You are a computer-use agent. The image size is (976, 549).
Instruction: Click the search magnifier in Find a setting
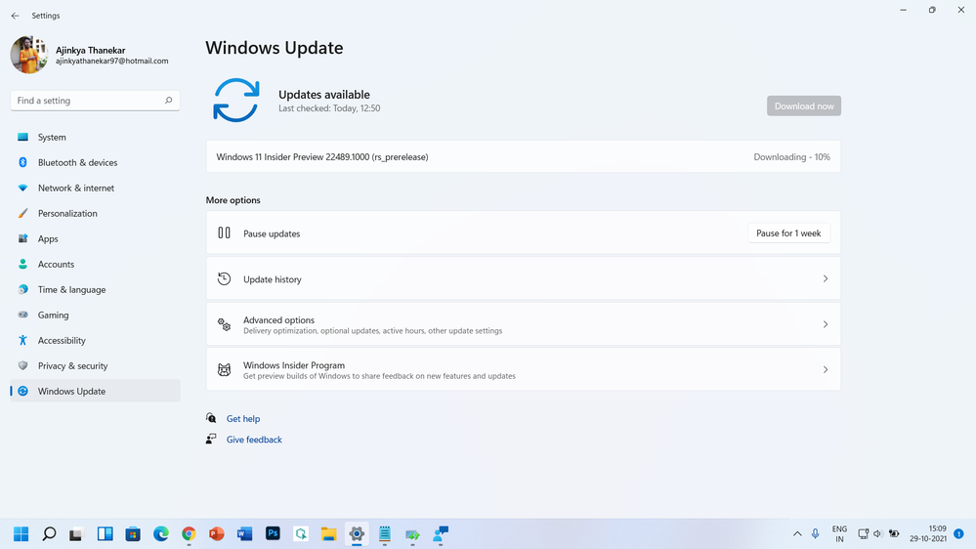168,101
